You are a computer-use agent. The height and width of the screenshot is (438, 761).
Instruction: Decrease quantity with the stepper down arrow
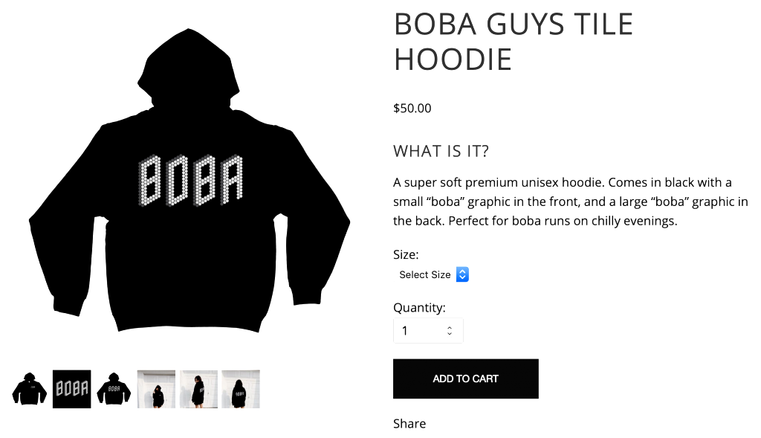(x=450, y=335)
